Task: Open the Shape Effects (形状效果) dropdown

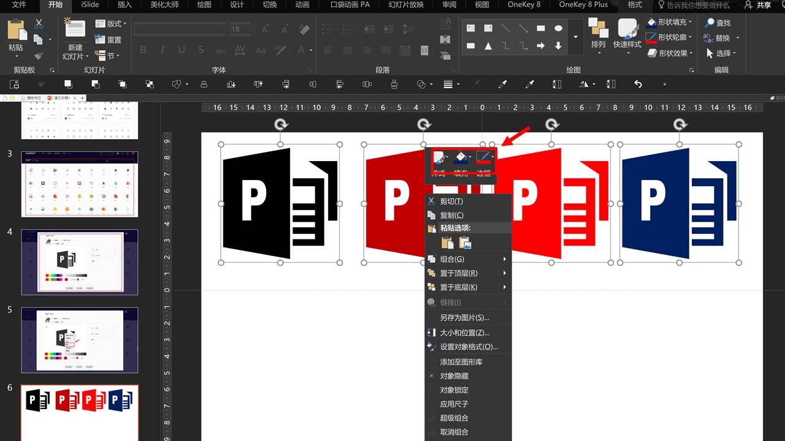Action: 670,53
